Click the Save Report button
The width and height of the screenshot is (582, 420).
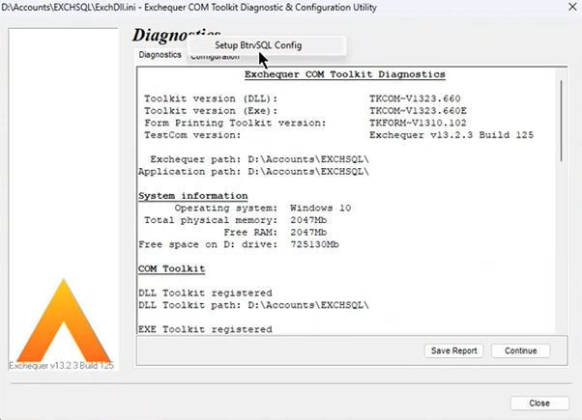point(453,350)
